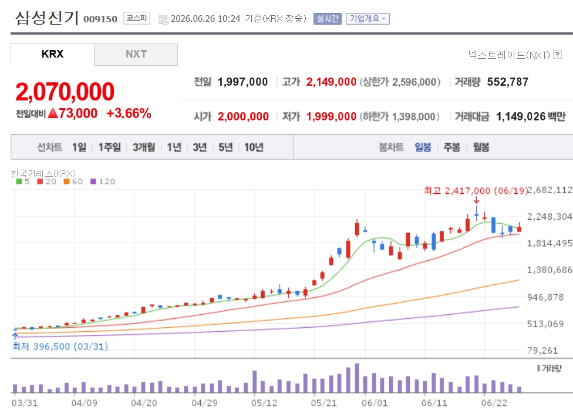Switch to the NXT tab
The width and height of the screenshot is (573, 417).
[136, 54]
